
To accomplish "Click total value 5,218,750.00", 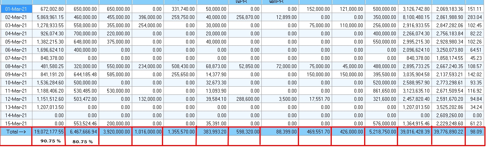I will [x=381, y=131].
